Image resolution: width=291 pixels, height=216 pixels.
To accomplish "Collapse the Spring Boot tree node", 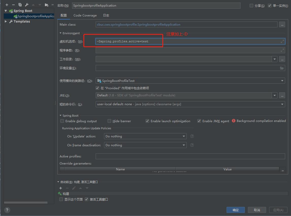I will [6, 11].
